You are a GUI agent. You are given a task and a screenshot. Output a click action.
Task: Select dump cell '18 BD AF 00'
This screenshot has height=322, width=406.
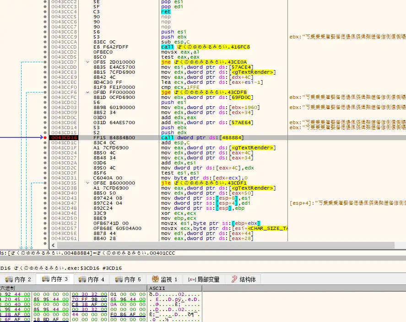click(51, 319)
